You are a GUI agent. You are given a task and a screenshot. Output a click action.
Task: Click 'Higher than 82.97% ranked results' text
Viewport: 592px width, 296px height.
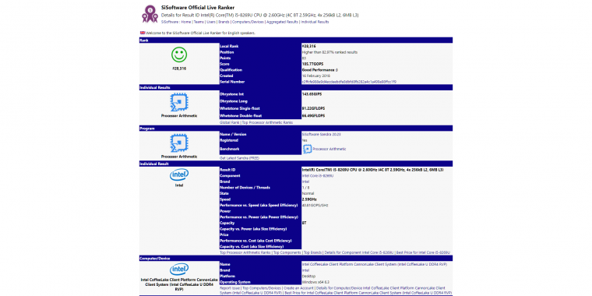[329, 52]
